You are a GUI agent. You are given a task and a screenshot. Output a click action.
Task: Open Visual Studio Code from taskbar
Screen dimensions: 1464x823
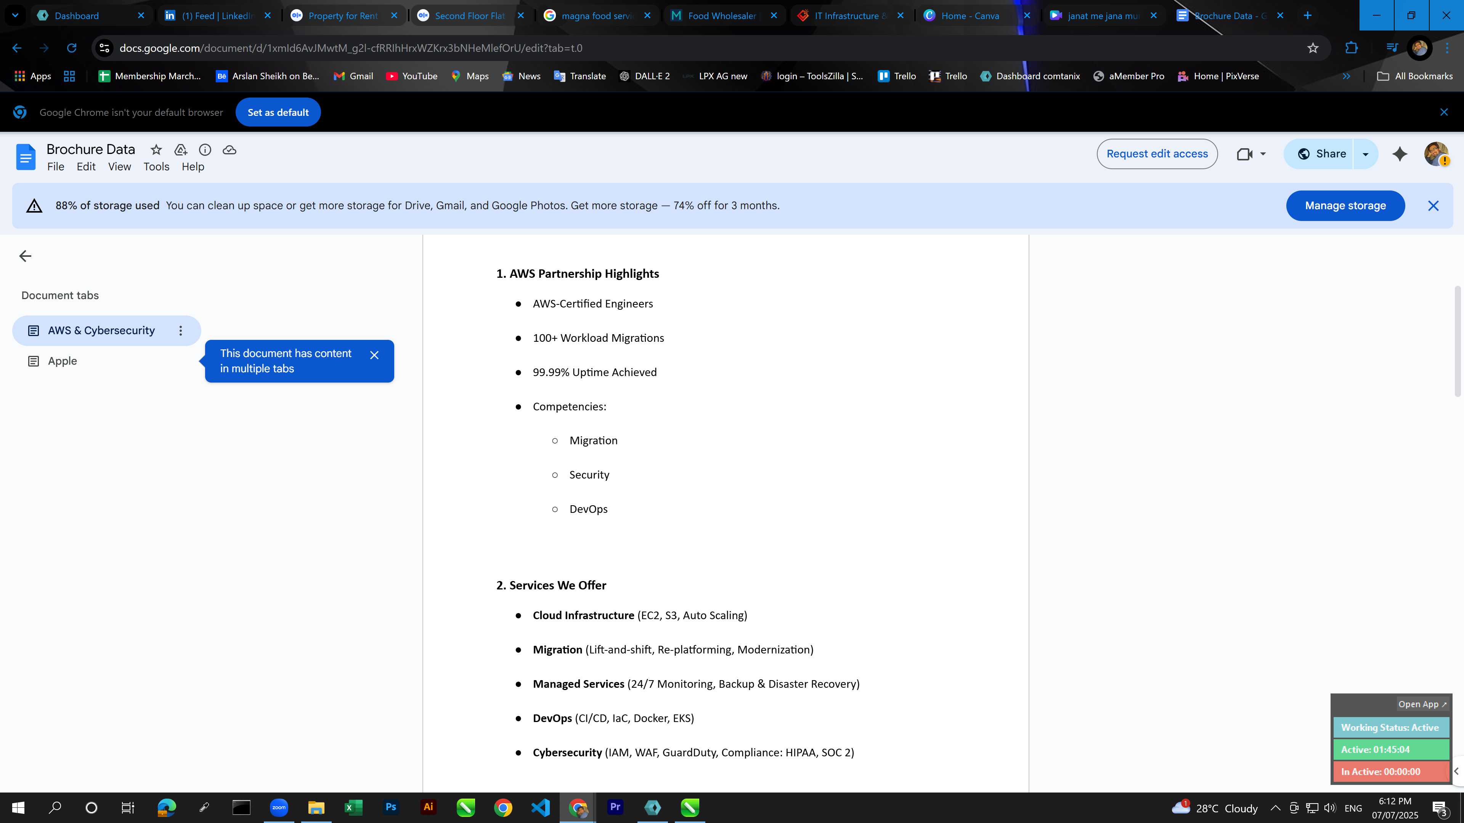point(541,808)
